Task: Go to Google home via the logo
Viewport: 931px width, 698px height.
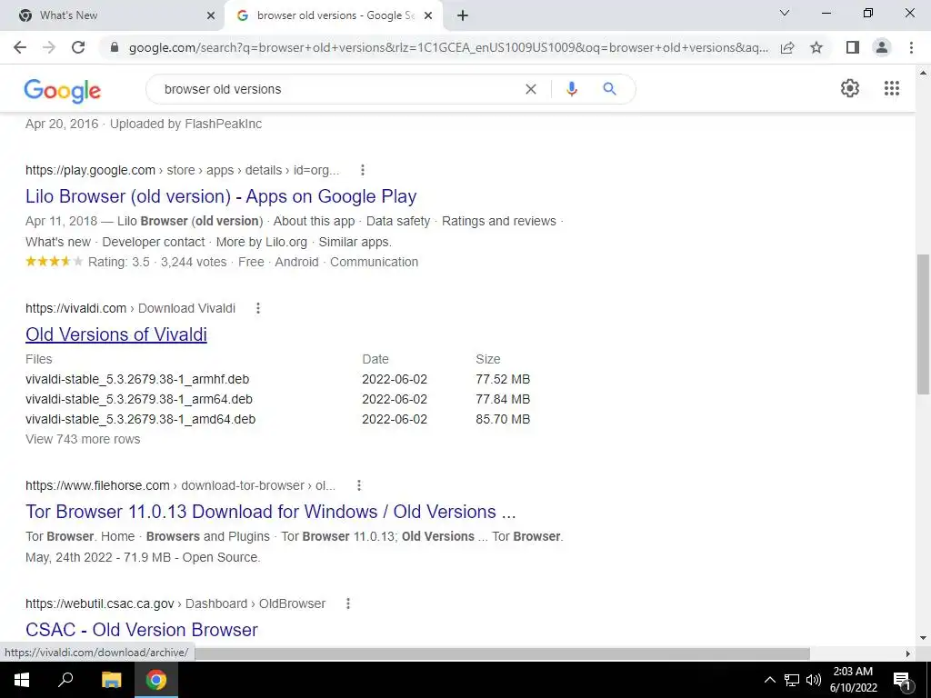Action: [x=63, y=91]
